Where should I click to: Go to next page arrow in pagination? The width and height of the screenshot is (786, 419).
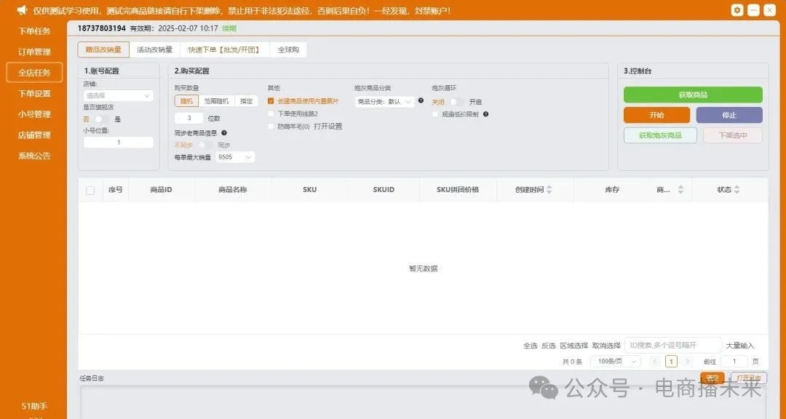(x=688, y=362)
